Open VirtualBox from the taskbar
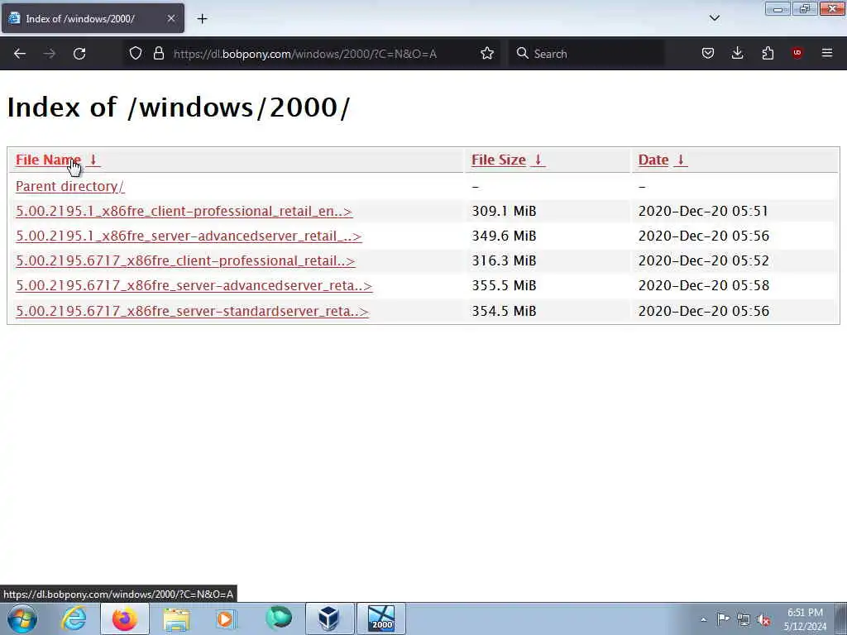 pos(329,618)
